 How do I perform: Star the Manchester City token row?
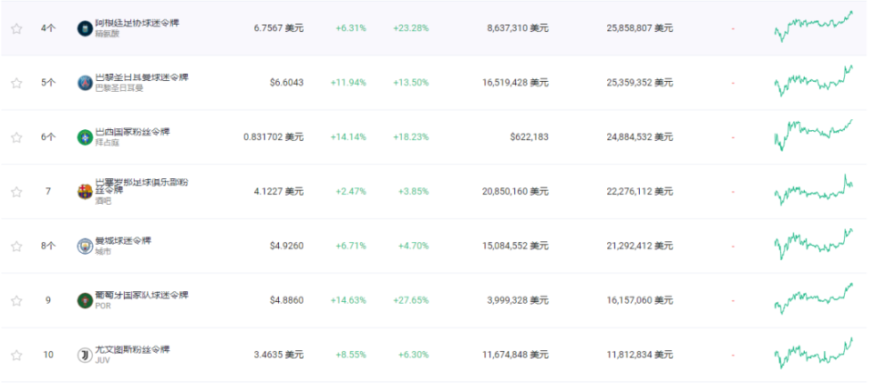coord(16,247)
